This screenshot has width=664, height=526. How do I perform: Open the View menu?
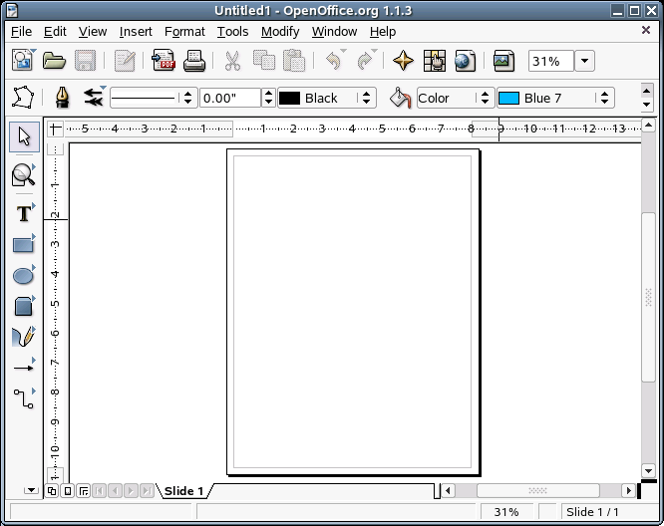(93, 31)
